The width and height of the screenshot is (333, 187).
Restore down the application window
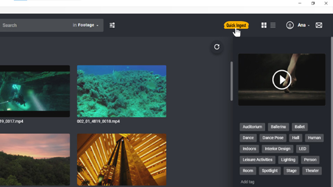(x=313, y=3)
